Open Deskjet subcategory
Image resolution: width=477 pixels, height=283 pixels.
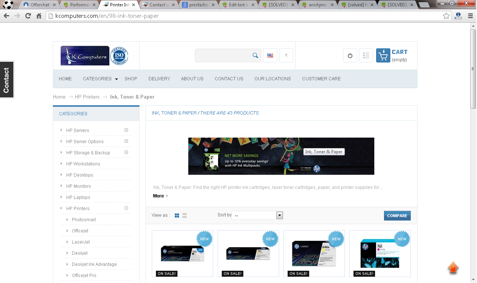[x=80, y=253]
